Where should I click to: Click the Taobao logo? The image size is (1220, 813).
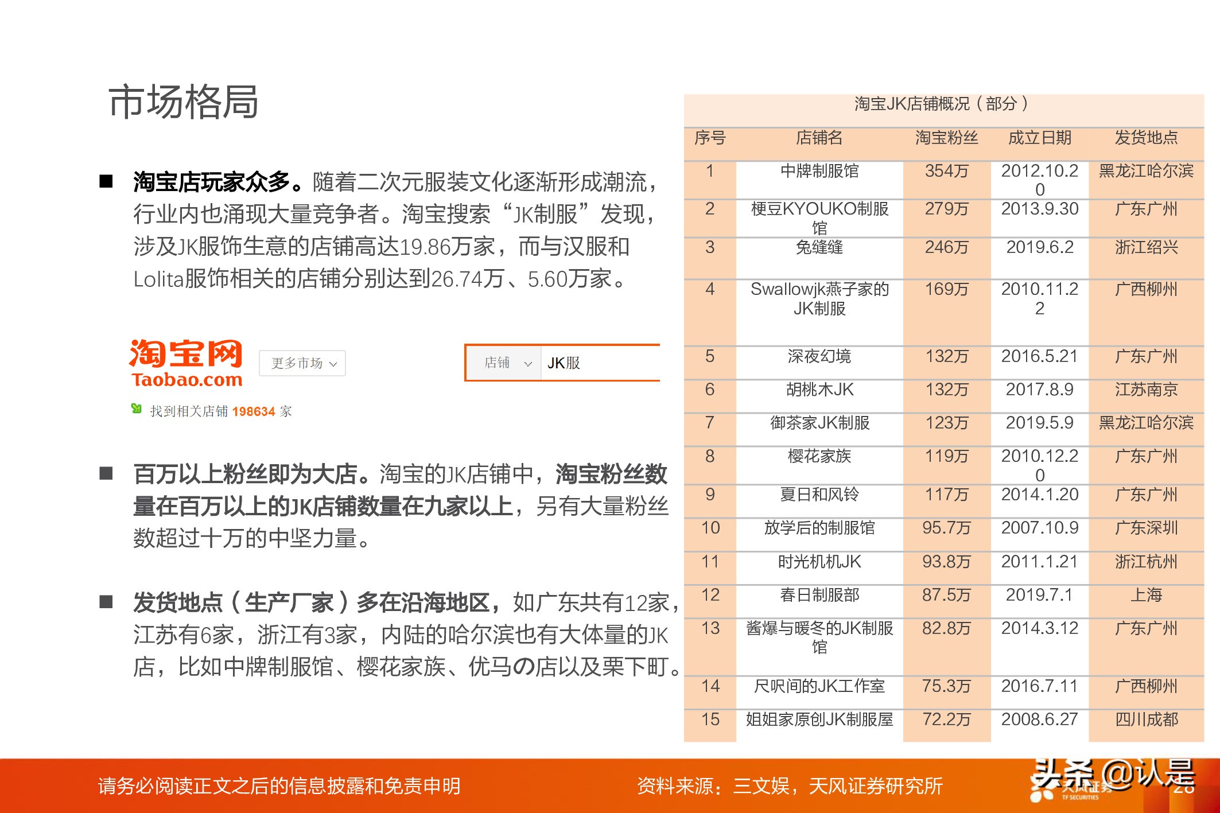click(x=185, y=354)
